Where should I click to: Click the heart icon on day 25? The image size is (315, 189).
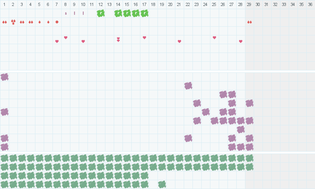[x=214, y=38]
